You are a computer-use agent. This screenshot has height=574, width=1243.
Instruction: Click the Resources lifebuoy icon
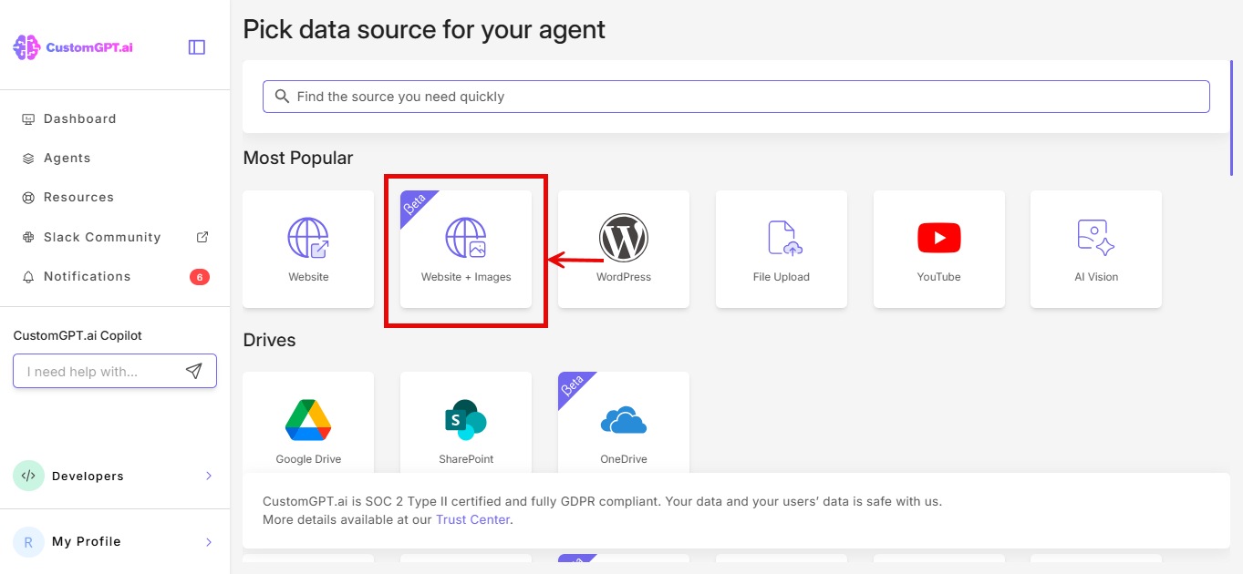[x=28, y=198]
